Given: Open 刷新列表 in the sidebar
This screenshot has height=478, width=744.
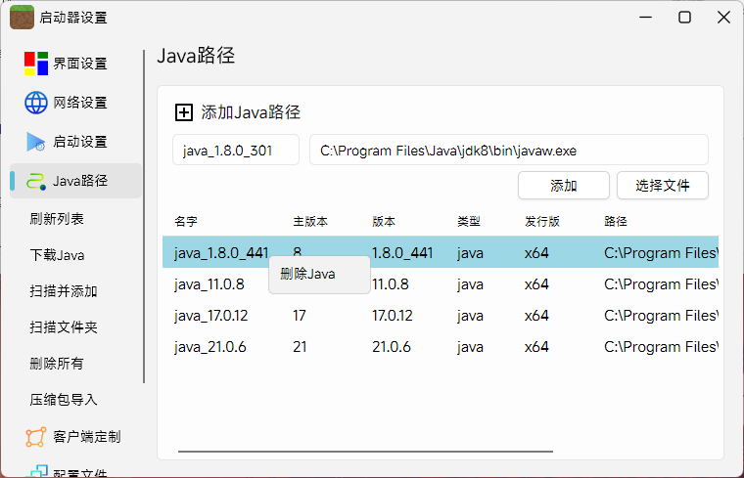Looking at the screenshot, I should pos(57,219).
